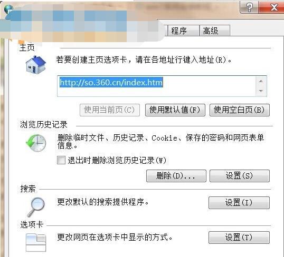Click the 使用默认值(F) button
The width and height of the screenshot is (284, 257).
pos(175,110)
